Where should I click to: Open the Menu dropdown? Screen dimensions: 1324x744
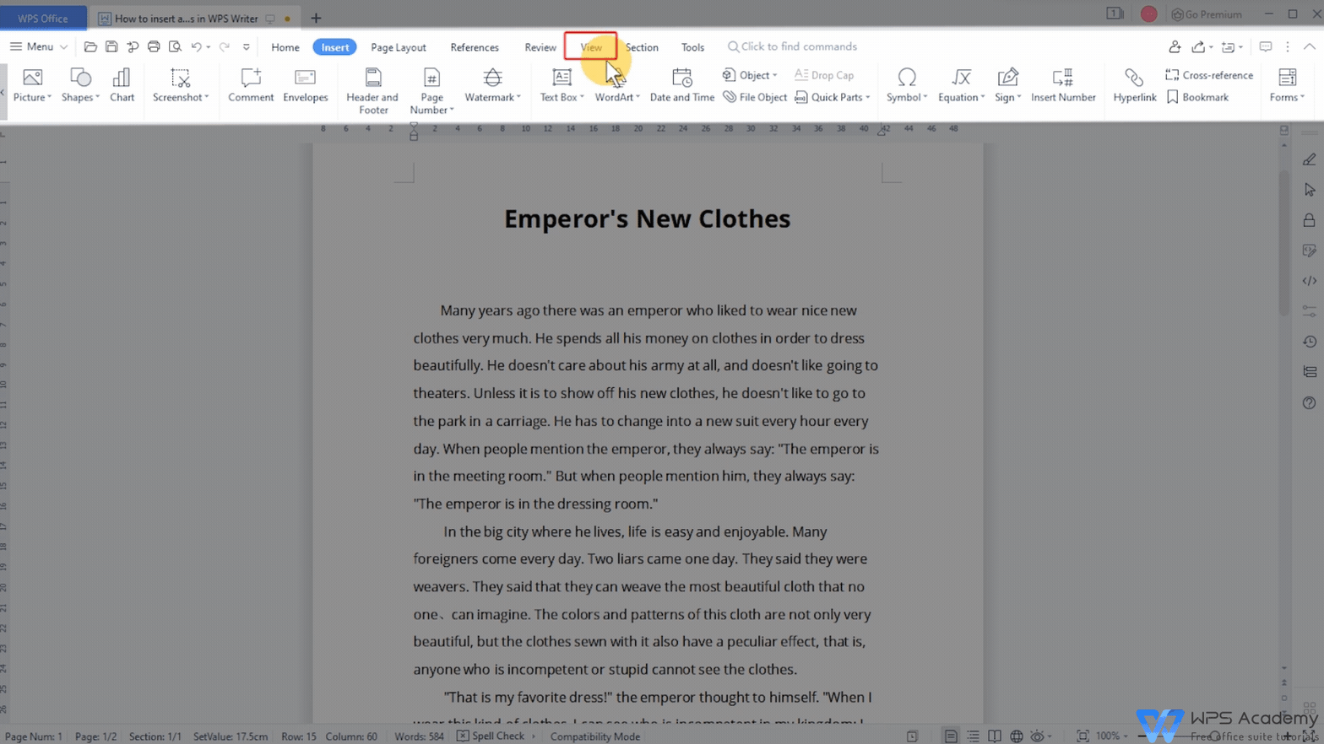click(38, 47)
